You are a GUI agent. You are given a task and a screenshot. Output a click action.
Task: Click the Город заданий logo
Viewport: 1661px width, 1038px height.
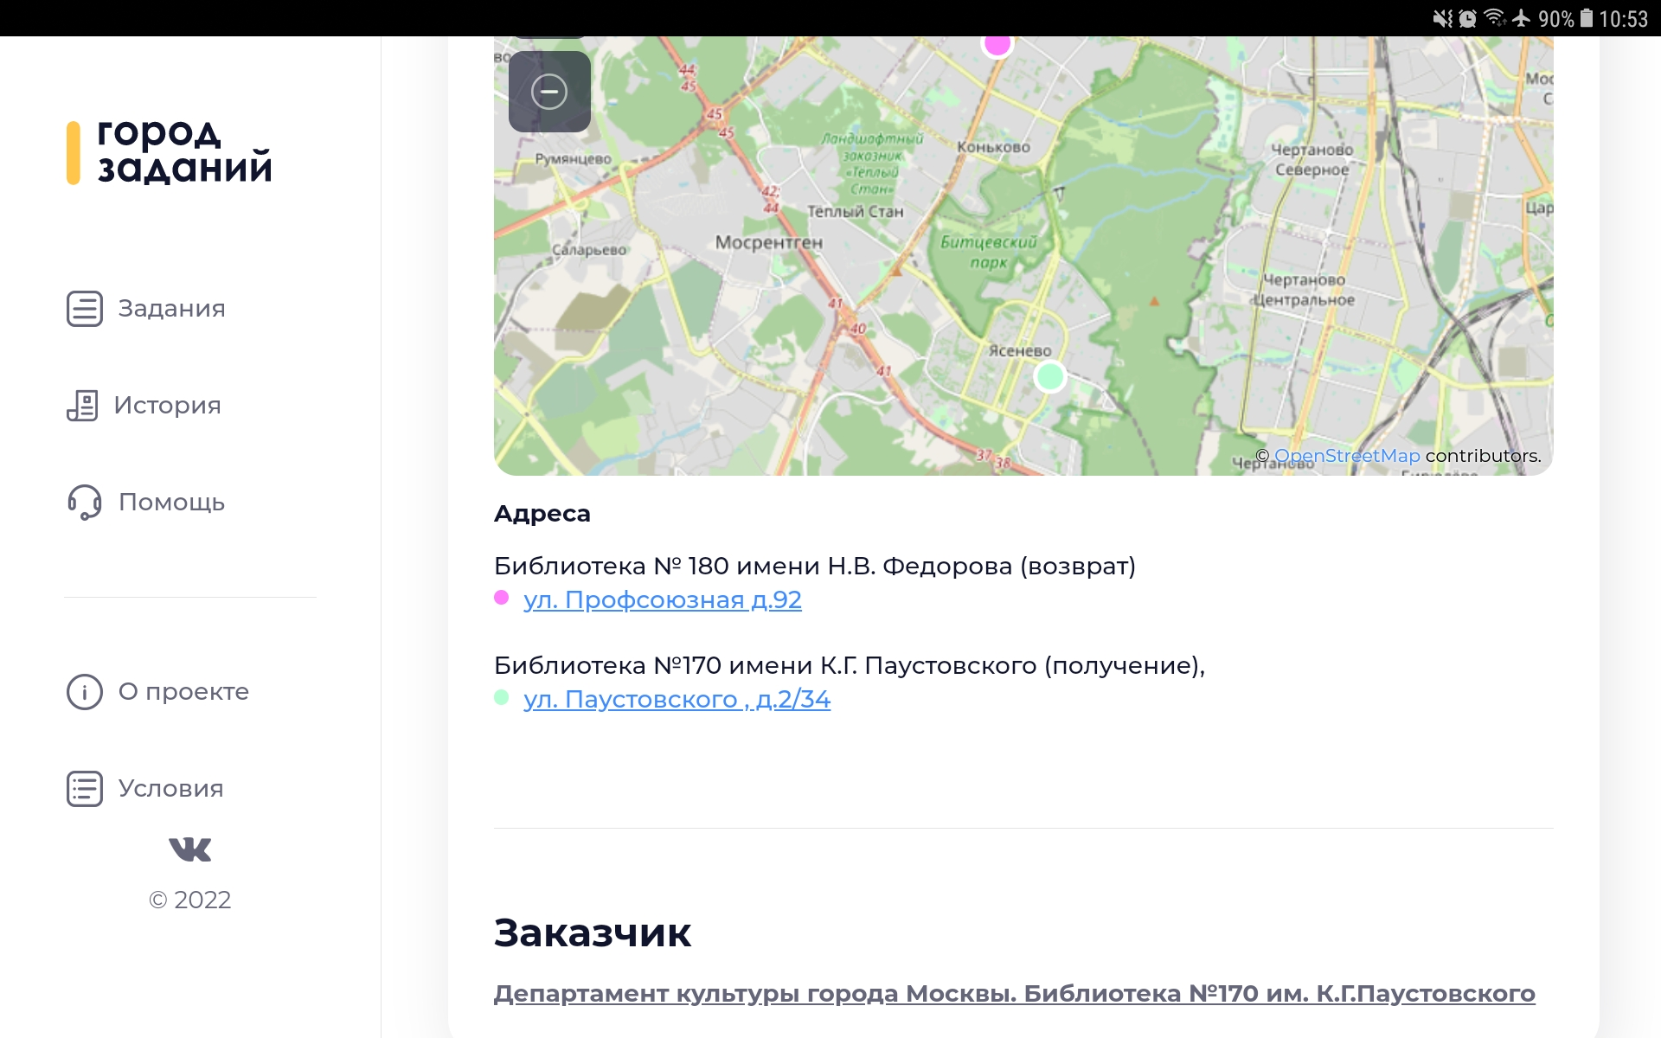pyautogui.click(x=170, y=152)
